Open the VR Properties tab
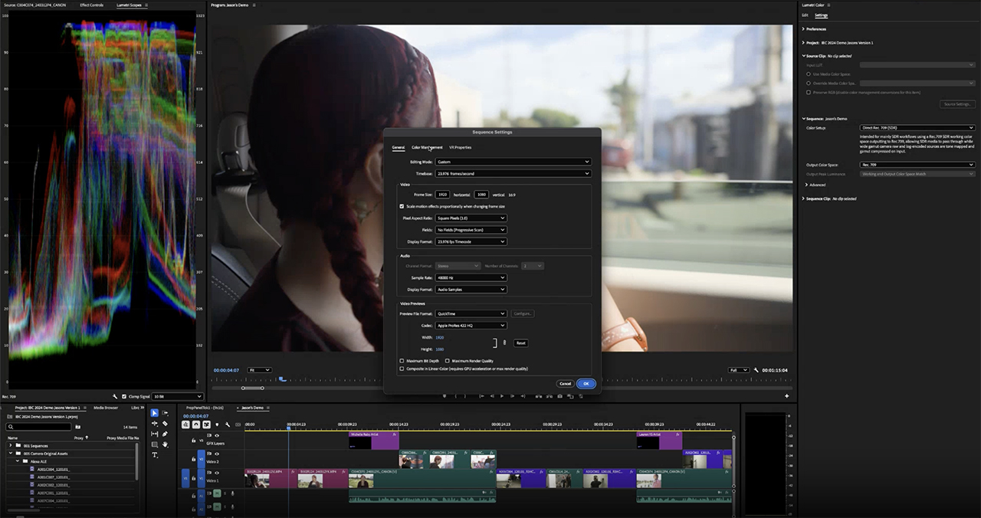The height and width of the screenshot is (518, 981). tap(460, 147)
